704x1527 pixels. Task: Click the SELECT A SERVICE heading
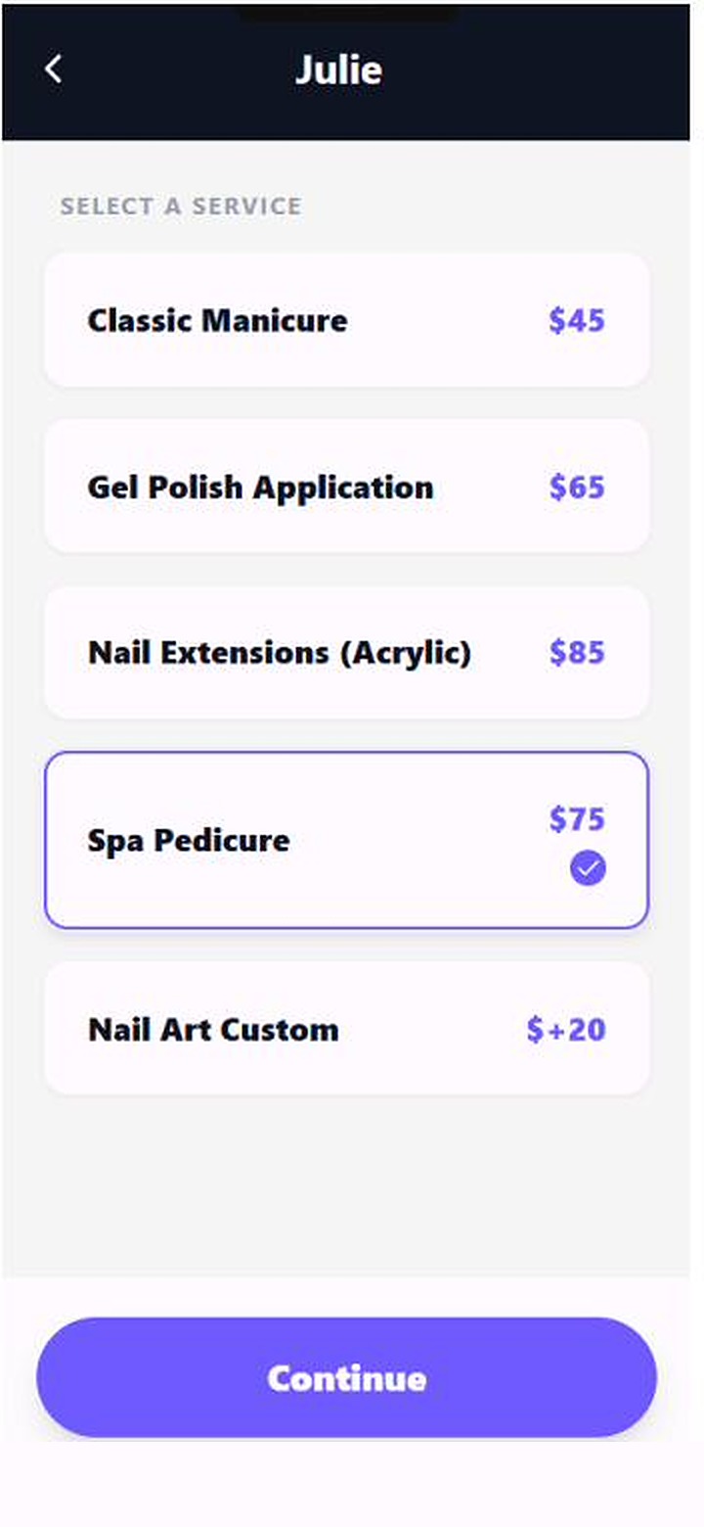(x=181, y=207)
